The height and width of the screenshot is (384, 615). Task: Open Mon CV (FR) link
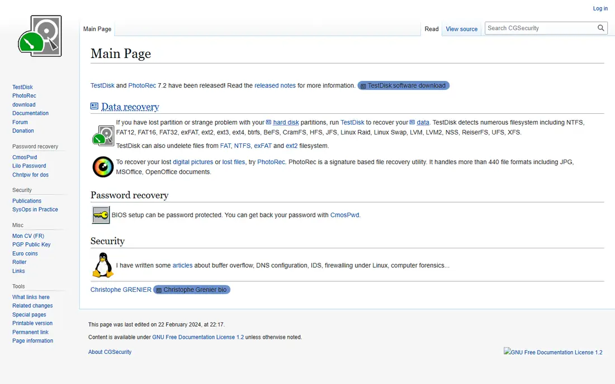[x=28, y=236]
